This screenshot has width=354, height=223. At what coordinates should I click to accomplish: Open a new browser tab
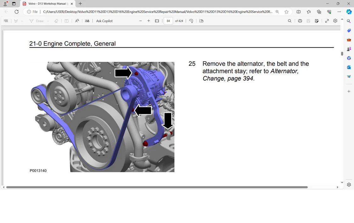80,4
